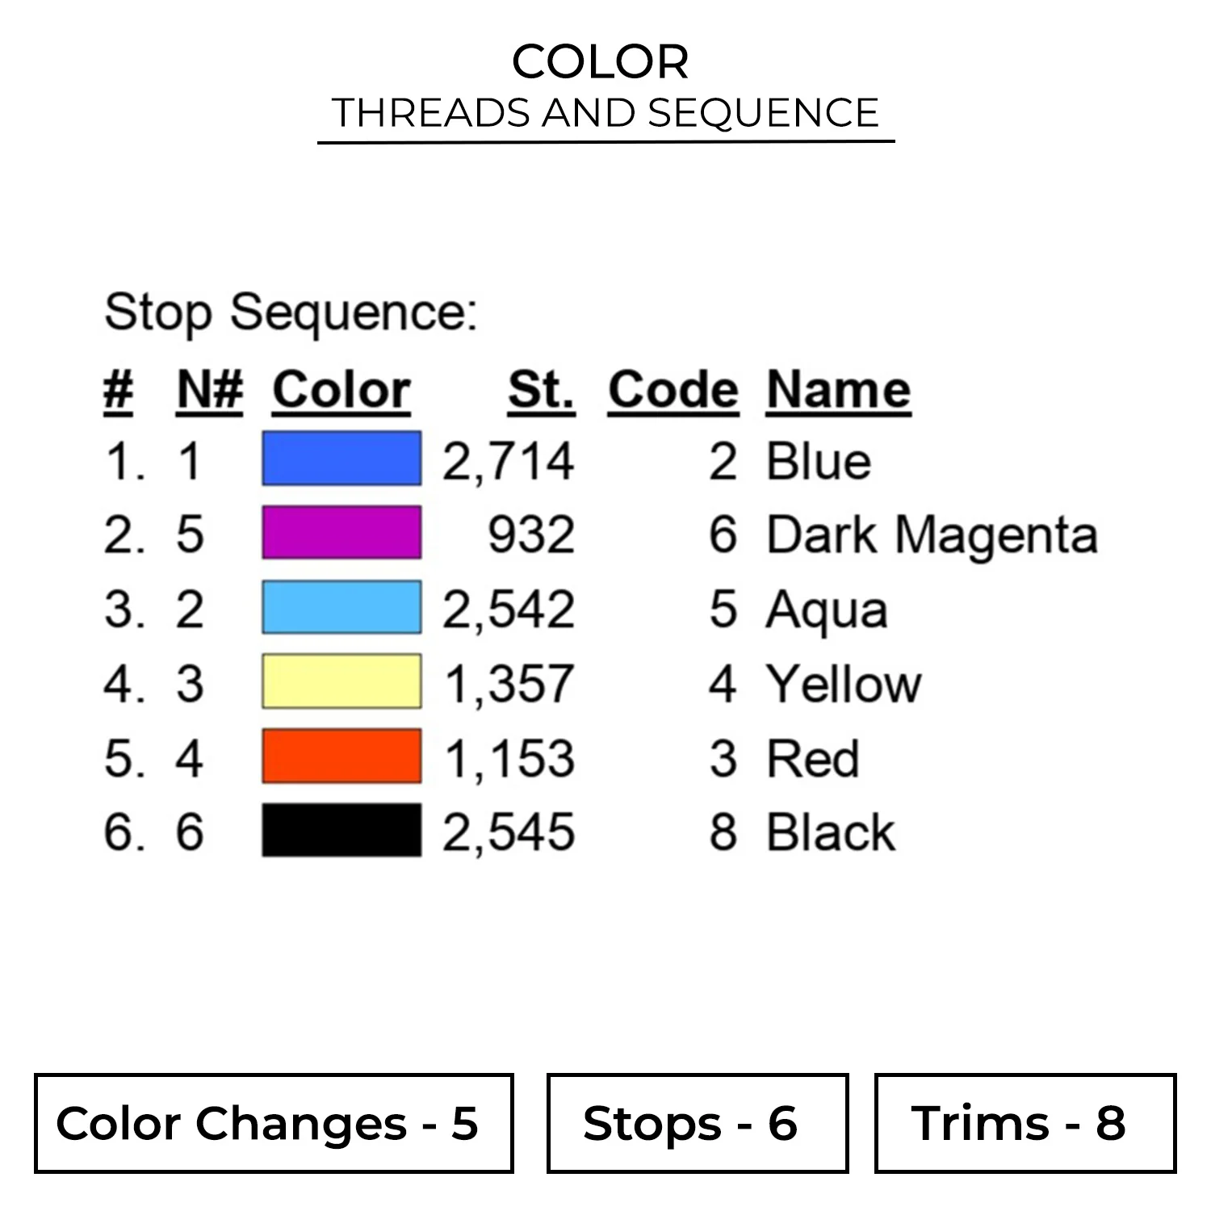Click the Color Changes - 5 box
The image size is (1211, 1211).
coord(274,1123)
